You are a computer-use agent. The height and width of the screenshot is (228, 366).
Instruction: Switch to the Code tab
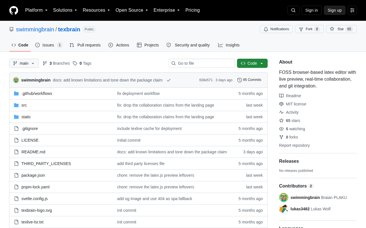coord(20,45)
